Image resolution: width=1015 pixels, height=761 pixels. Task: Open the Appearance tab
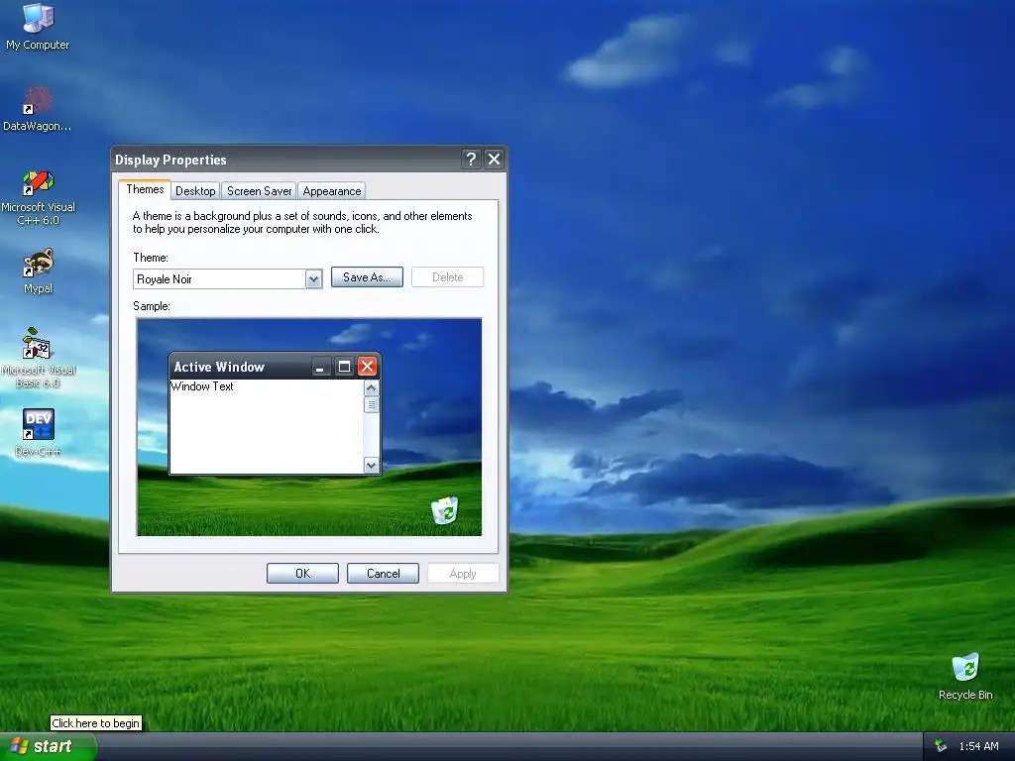[331, 191]
